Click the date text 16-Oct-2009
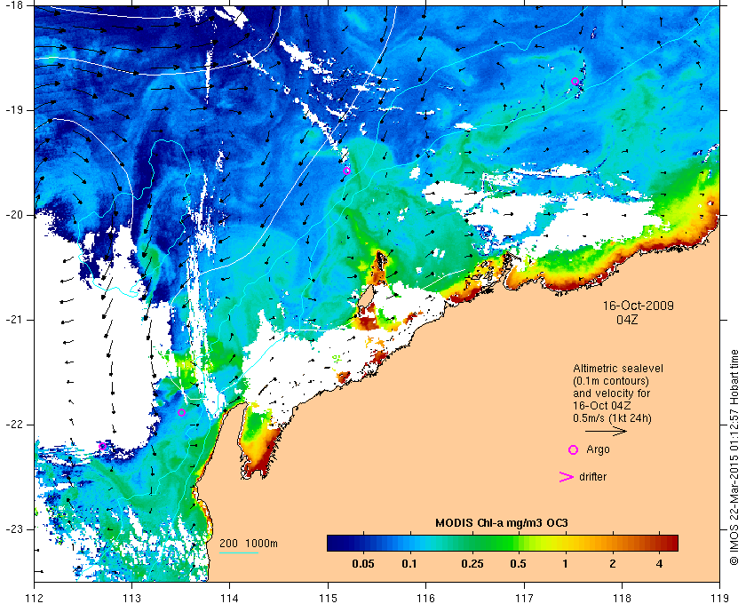This screenshot has width=746, height=604. click(638, 306)
